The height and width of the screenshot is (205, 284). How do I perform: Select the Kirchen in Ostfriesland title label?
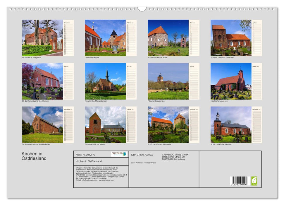pyautogui.click(x=32, y=155)
